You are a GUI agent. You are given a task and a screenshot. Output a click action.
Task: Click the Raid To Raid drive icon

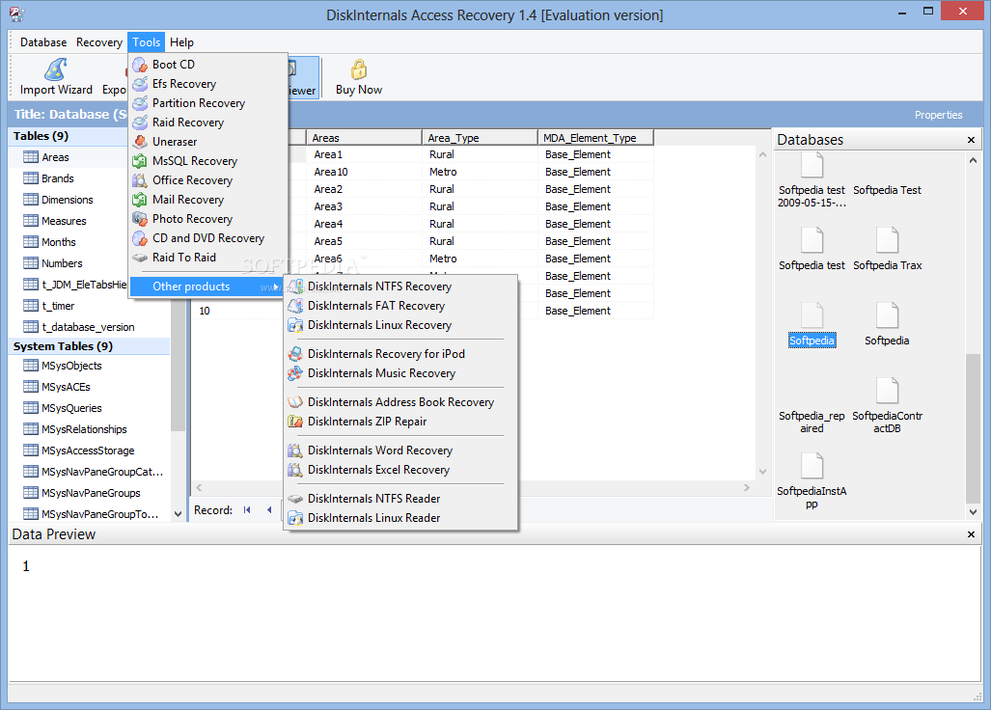click(140, 258)
